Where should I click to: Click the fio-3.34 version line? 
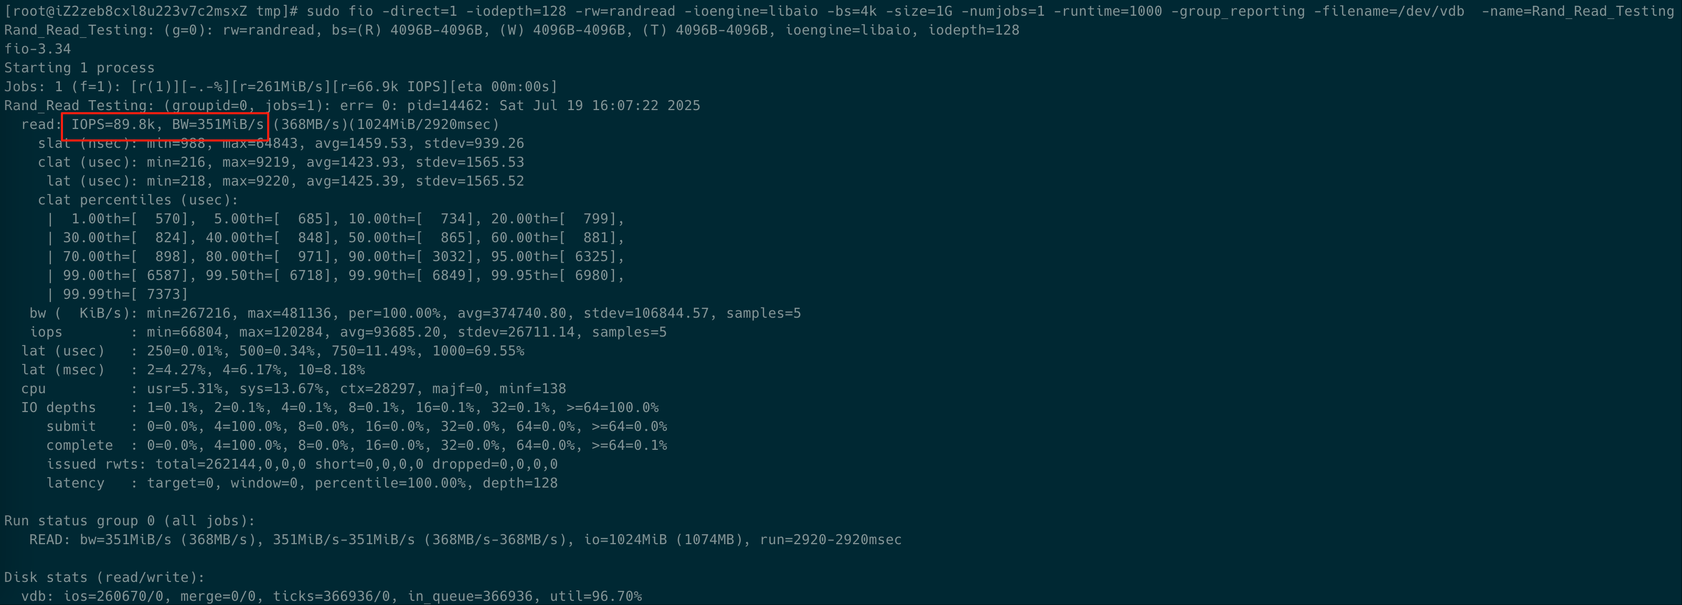coord(37,49)
